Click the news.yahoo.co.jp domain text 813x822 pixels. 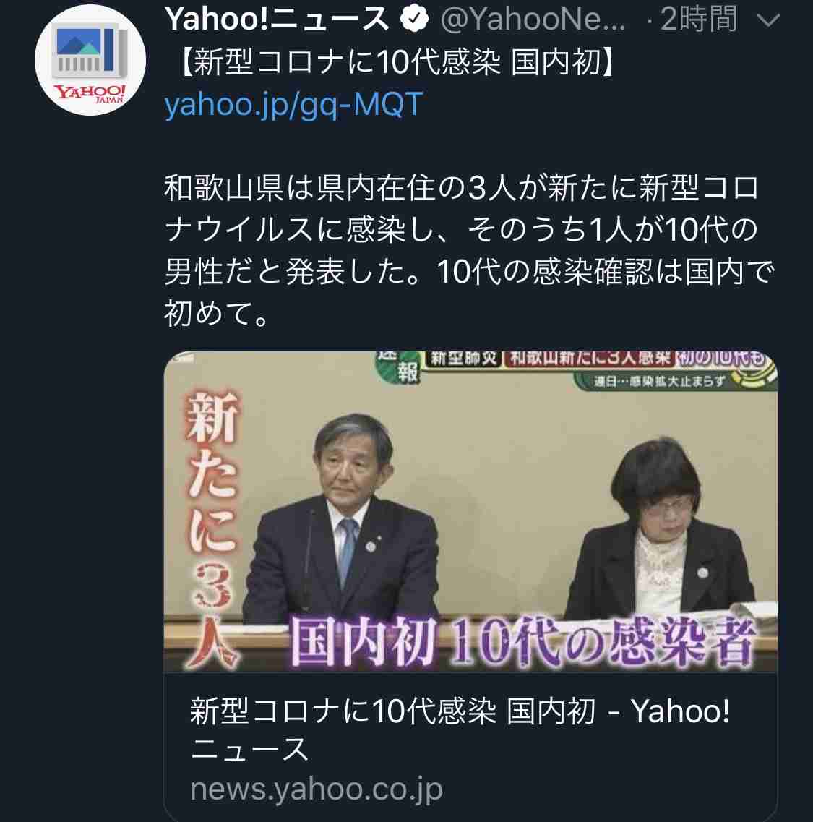[317, 789]
